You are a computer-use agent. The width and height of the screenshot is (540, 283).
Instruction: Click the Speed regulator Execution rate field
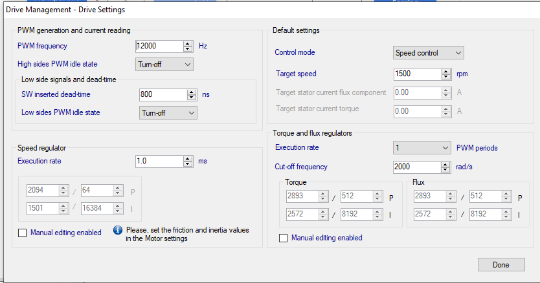click(x=159, y=162)
